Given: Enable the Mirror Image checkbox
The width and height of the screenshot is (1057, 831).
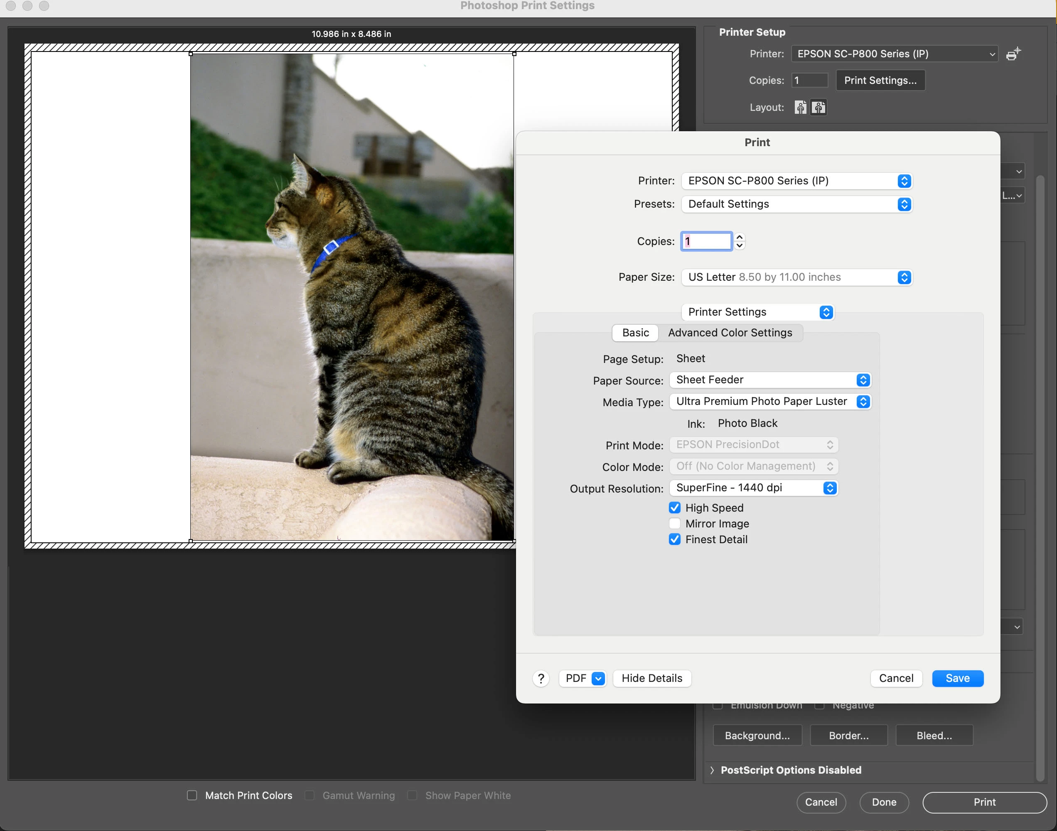Looking at the screenshot, I should click(x=674, y=524).
